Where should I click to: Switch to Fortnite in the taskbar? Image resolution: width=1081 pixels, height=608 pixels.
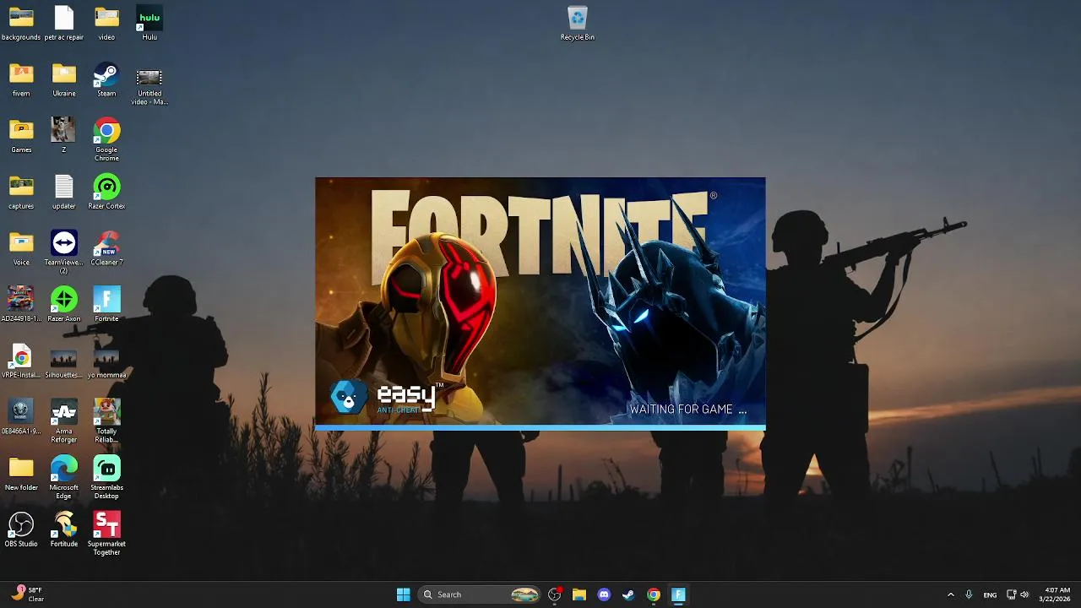coord(677,594)
